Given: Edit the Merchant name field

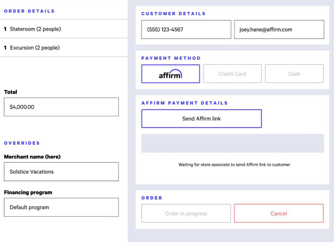Looking at the screenshot, I should (x=61, y=172).
